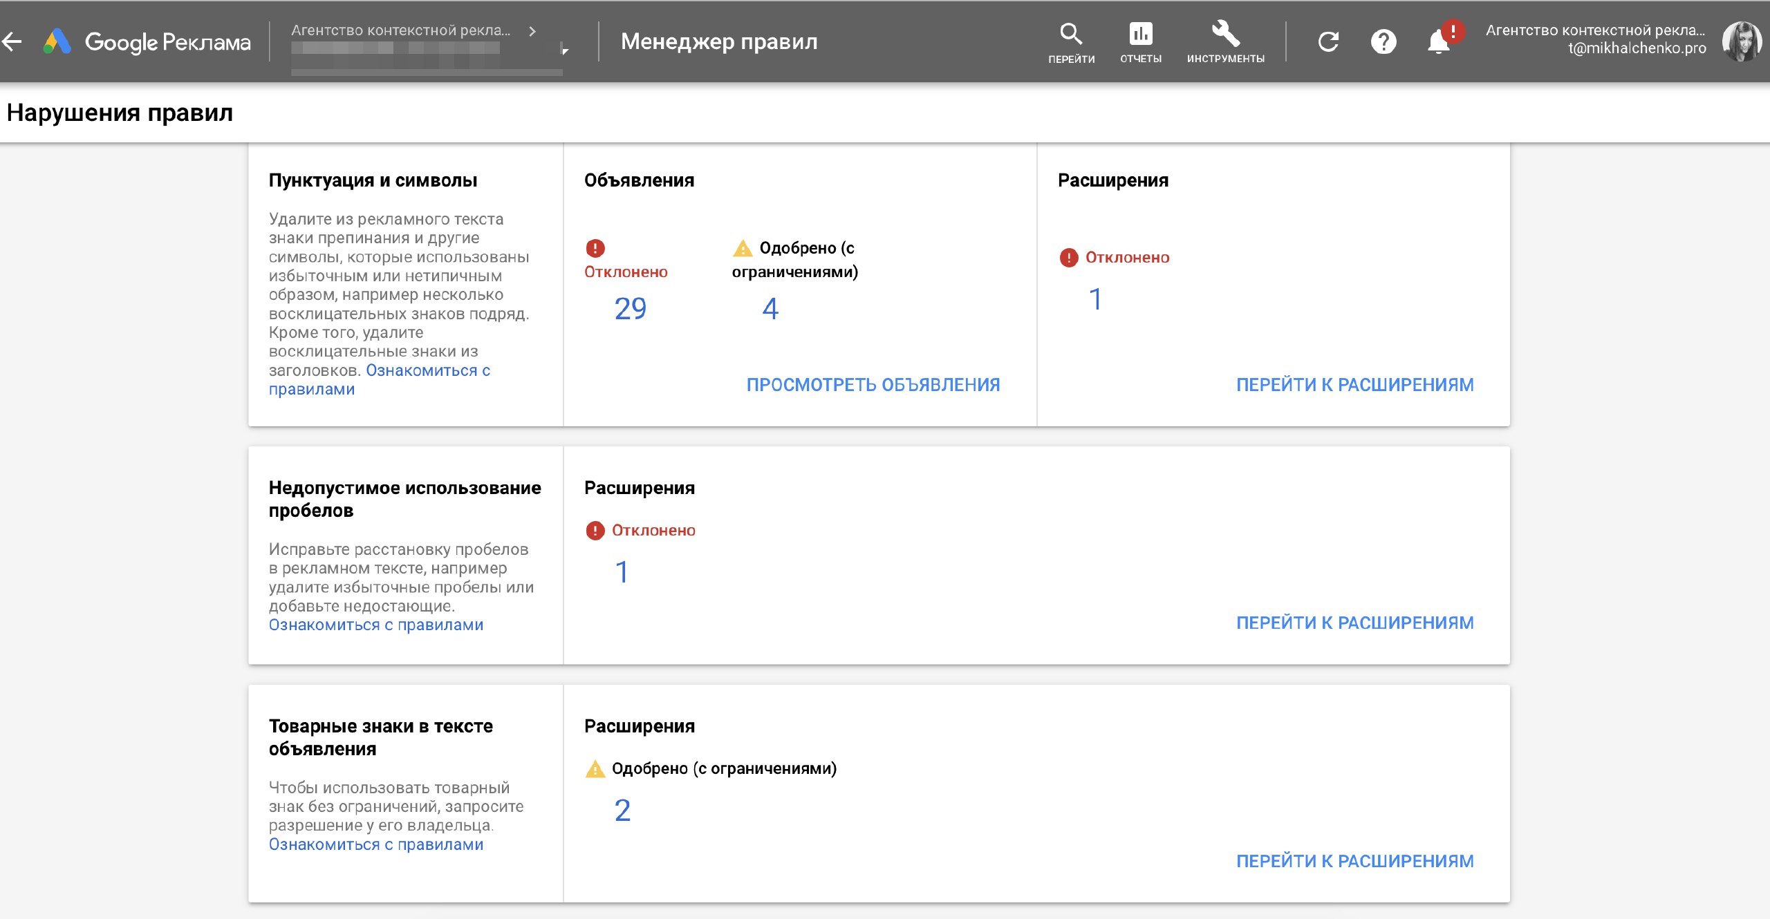1770x919 pixels.
Task: Open Ознакомиться с правилами under пробелов section
Action: coord(375,625)
